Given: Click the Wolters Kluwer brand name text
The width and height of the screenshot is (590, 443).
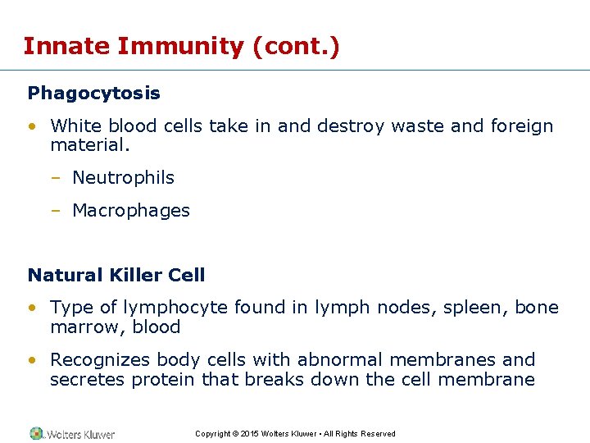Looking at the screenshot, I should pyautogui.click(x=80, y=434).
